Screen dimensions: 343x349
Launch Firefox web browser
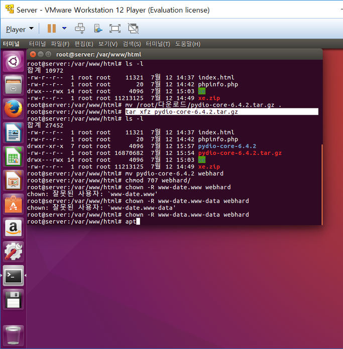[14, 109]
